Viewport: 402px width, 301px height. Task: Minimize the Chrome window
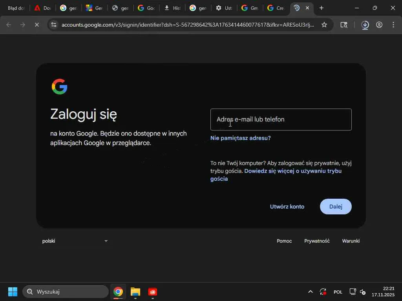click(356, 8)
